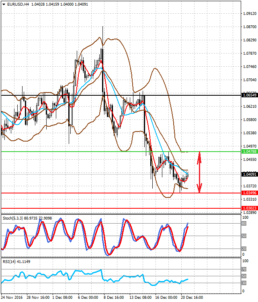This screenshot has width=258, height=302.
Task: Click the 1 Dec 08:00 time label
Action: [62, 298]
